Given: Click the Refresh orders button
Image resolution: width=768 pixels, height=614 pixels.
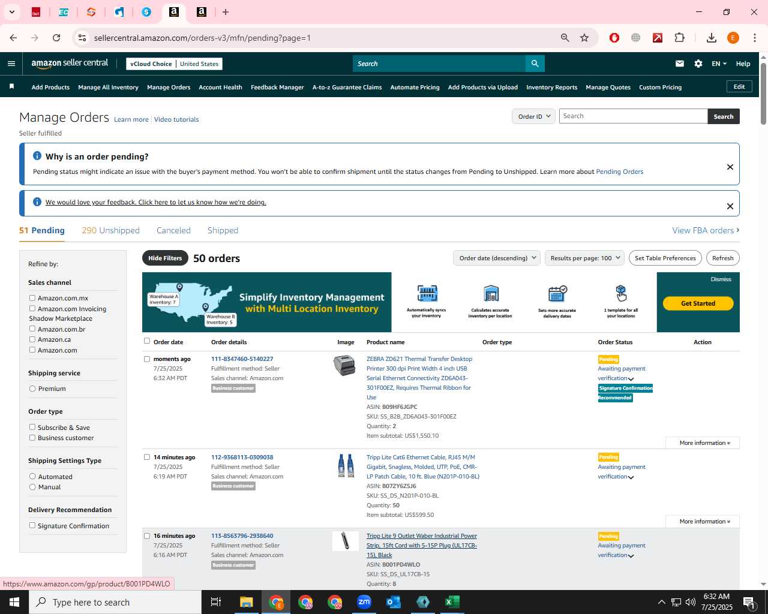Looking at the screenshot, I should [x=723, y=258].
